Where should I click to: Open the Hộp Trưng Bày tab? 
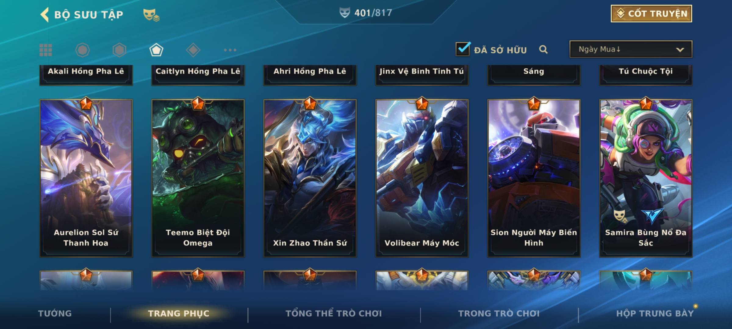[655, 313]
